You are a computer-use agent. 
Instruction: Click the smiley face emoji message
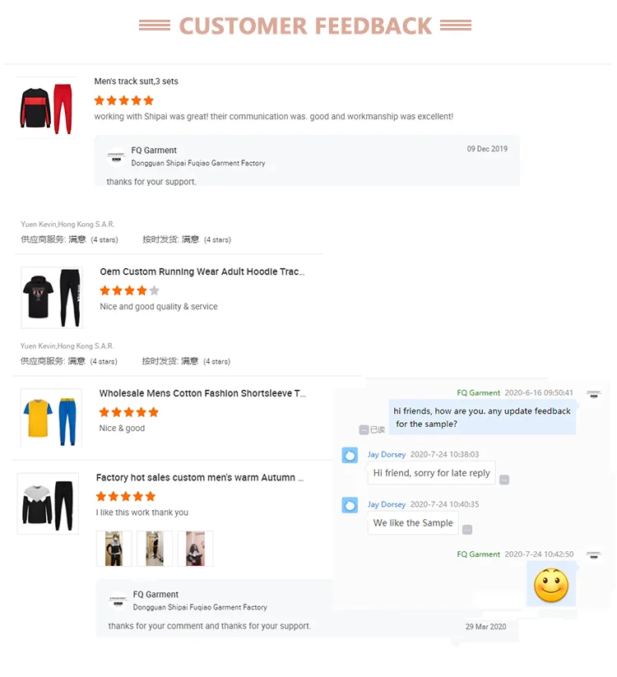point(551,586)
